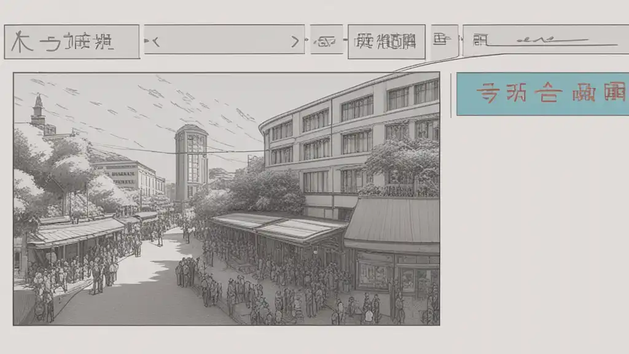
Task: Click the boxed label between the two icon boxes
Action: (386, 42)
